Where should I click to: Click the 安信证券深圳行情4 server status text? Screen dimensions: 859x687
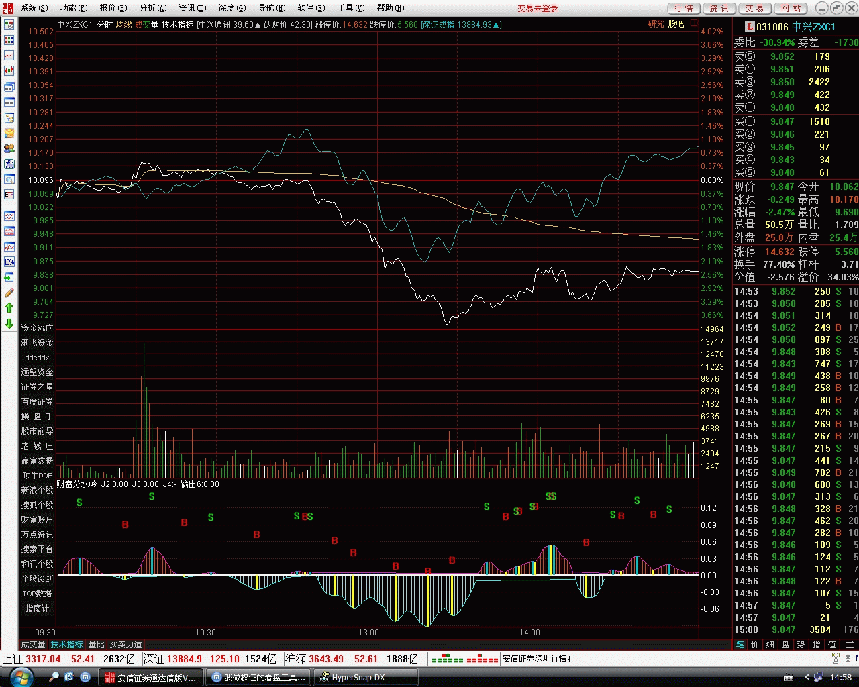[537, 659]
